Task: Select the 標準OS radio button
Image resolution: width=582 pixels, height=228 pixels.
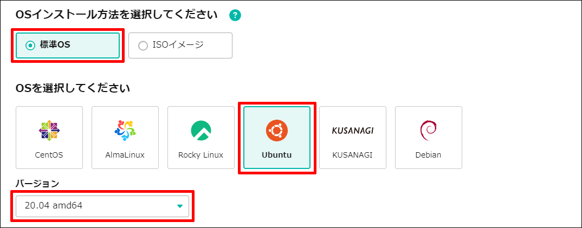Action: coord(30,45)
